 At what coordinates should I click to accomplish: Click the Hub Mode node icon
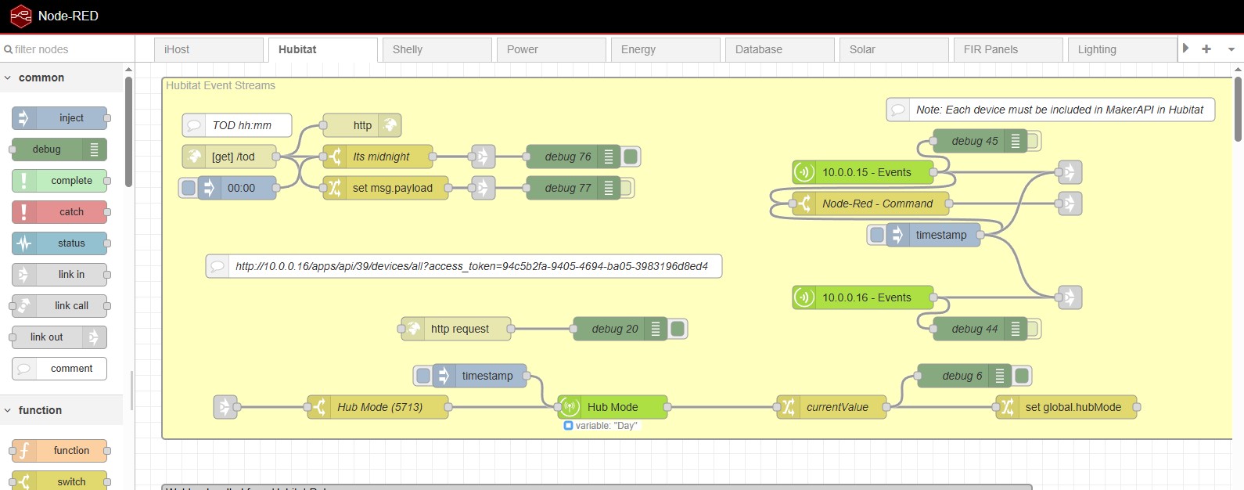570,407
